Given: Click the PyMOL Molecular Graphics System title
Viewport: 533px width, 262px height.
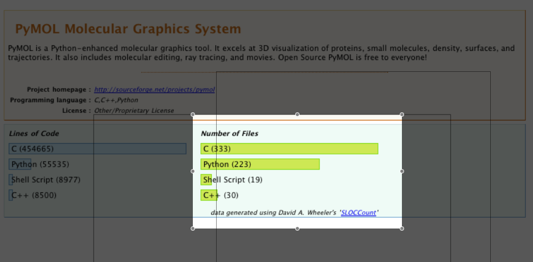Looking at the screenshot, I should [128, 29].
